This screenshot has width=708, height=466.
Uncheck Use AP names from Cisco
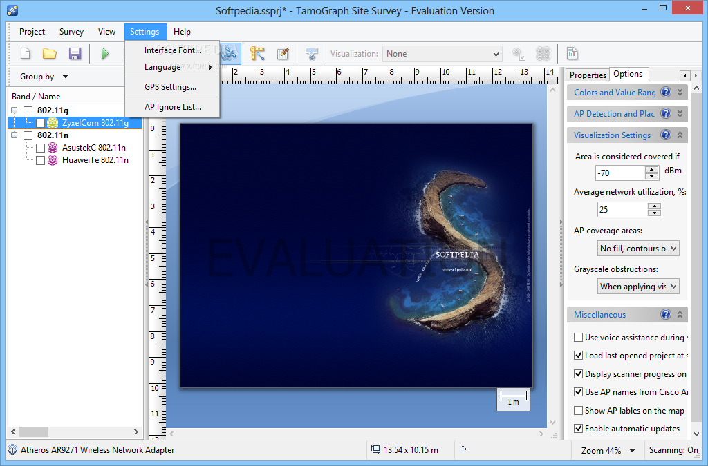578,391
